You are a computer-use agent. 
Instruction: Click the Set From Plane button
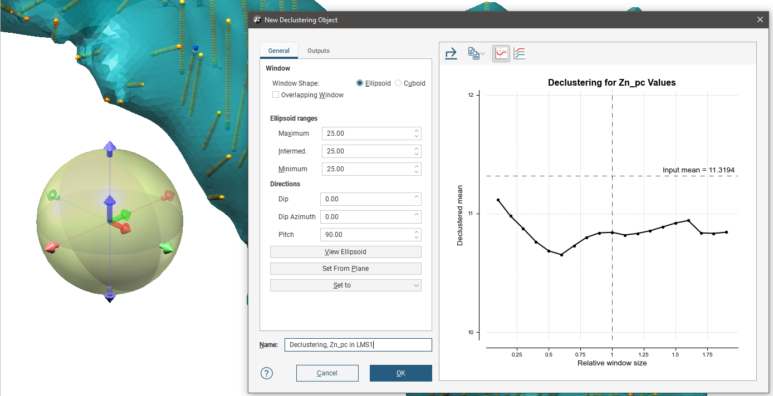click(x=345, y=269)
